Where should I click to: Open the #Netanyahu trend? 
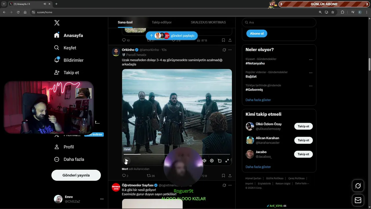point(255,63)
